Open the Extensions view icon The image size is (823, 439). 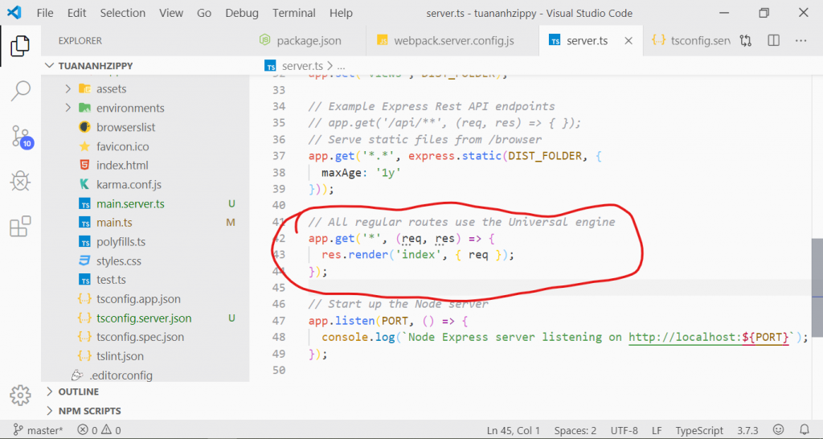(20, 227)
